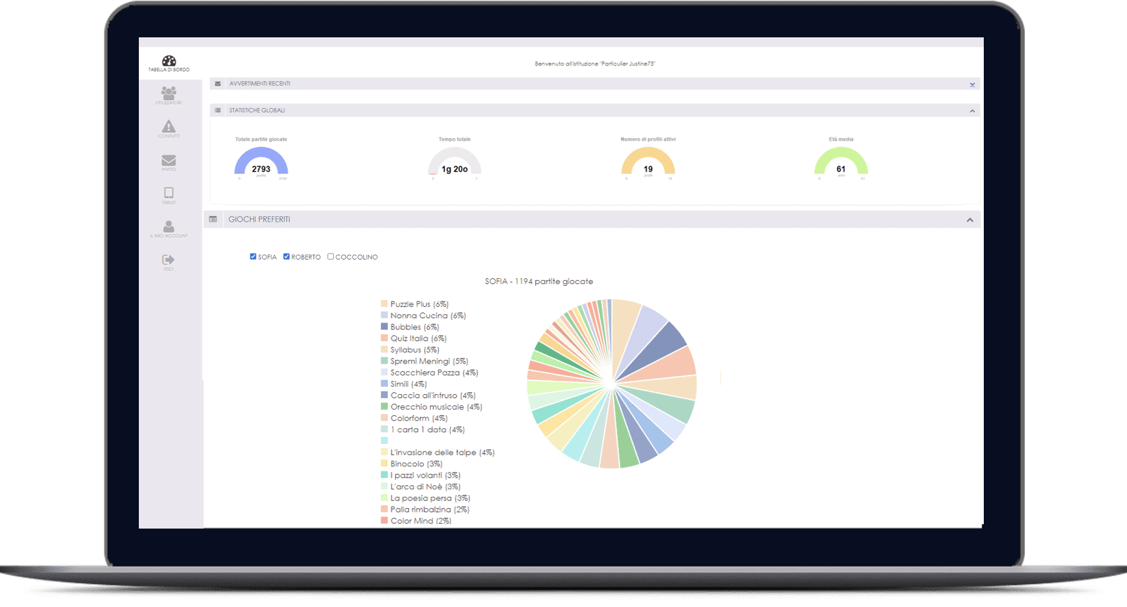Click the Esci logout icon
This screenshot has height=607, width=1127.
point(168,260)
